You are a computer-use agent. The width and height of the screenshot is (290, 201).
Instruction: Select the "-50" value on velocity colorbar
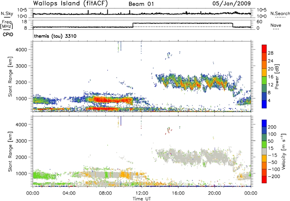272,162
